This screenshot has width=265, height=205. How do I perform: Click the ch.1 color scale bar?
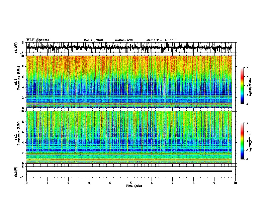pyautogui.click(x=242, y=86)
